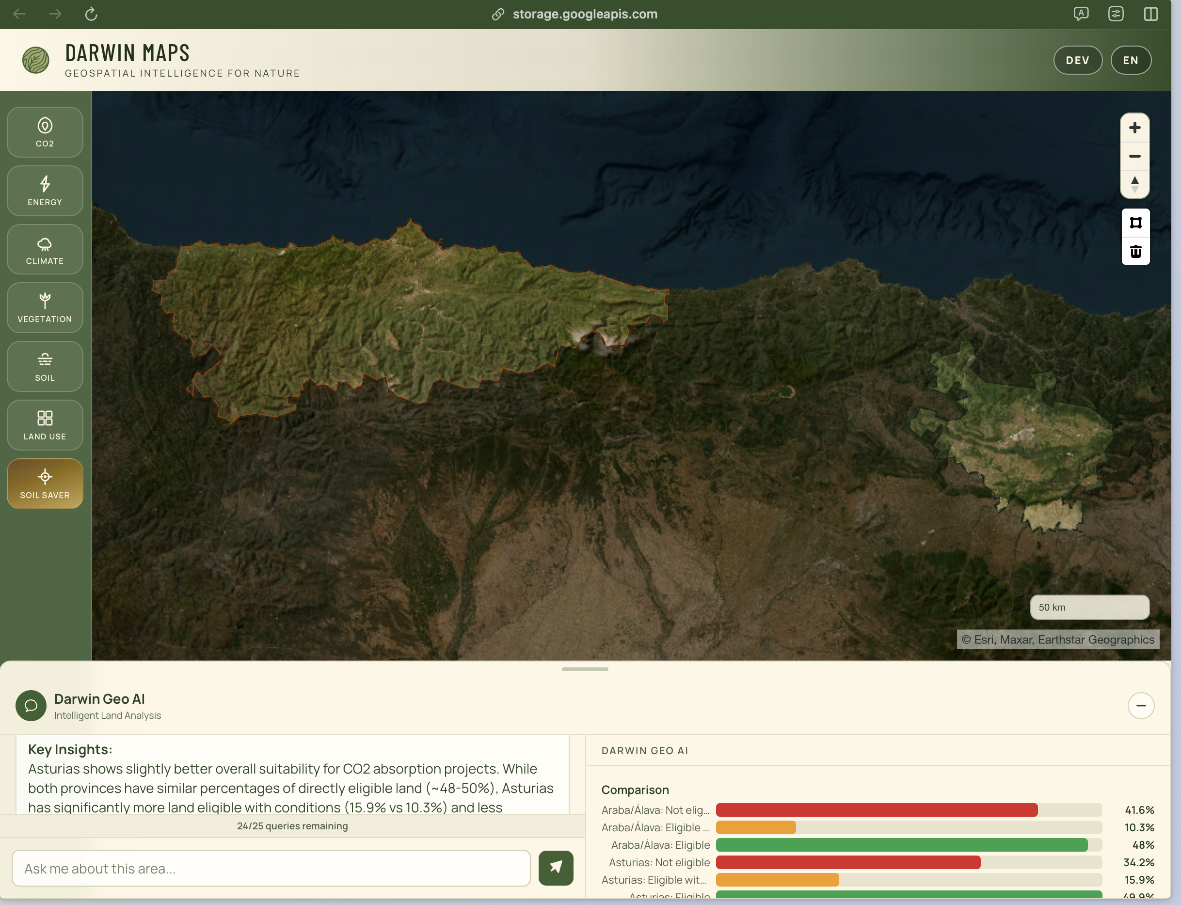1181x905 pixels.
Task: Activate the Soil Saver tool
Action: tap(45, 483)
